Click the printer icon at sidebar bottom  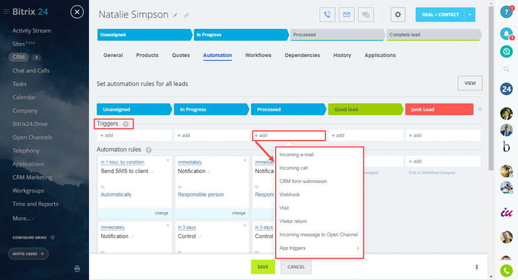pos(77,268)
